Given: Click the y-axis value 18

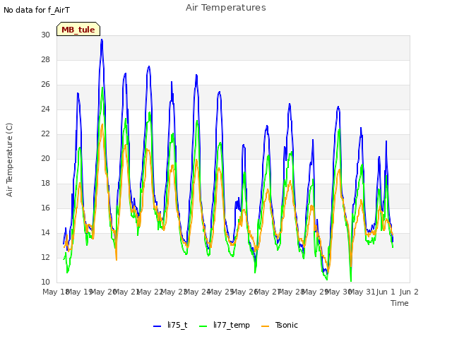Looking at the screenshot, I should 45,184.
